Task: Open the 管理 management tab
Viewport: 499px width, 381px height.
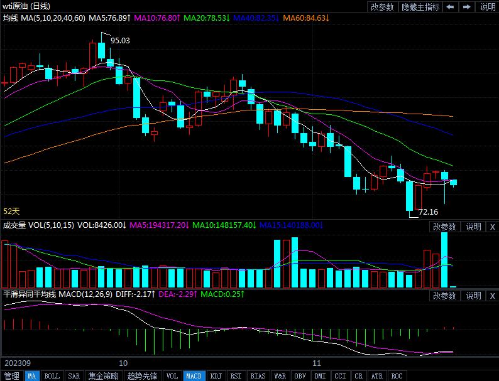Action: coord(12,376)
